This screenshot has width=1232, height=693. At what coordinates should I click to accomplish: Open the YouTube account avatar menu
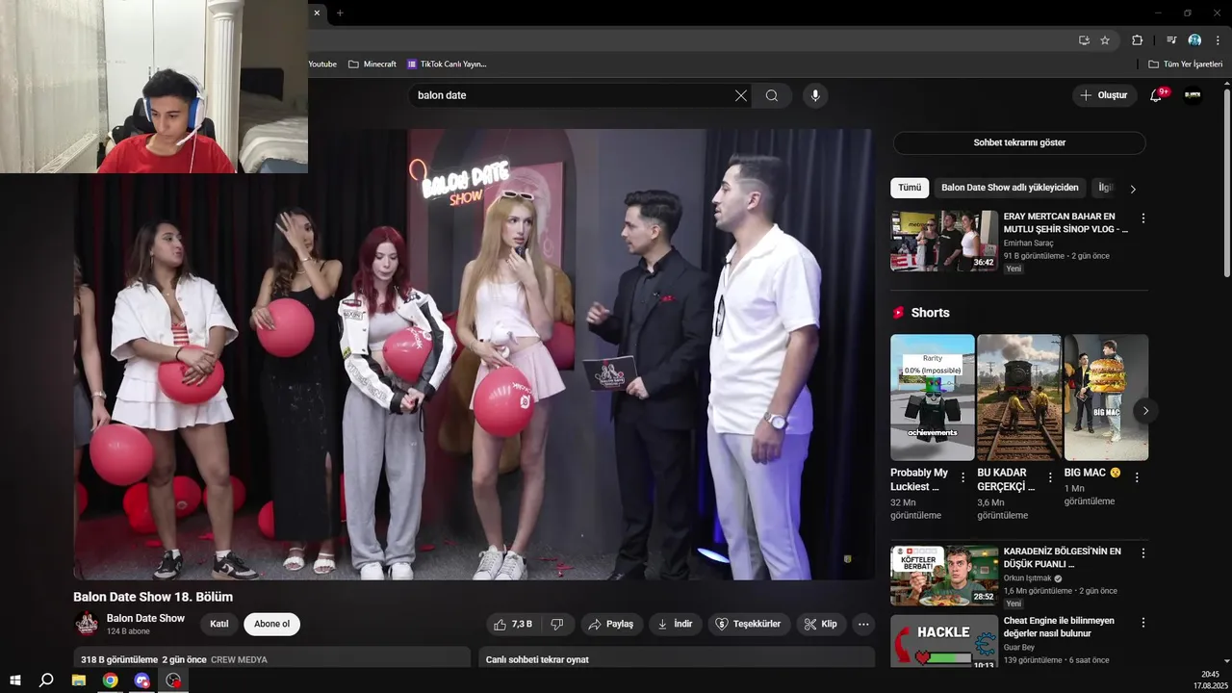[1193, 95]
